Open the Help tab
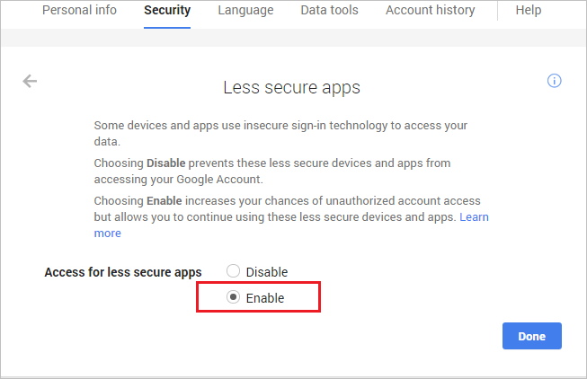Screen dimensions: 587x379 (x=529, y=11)
